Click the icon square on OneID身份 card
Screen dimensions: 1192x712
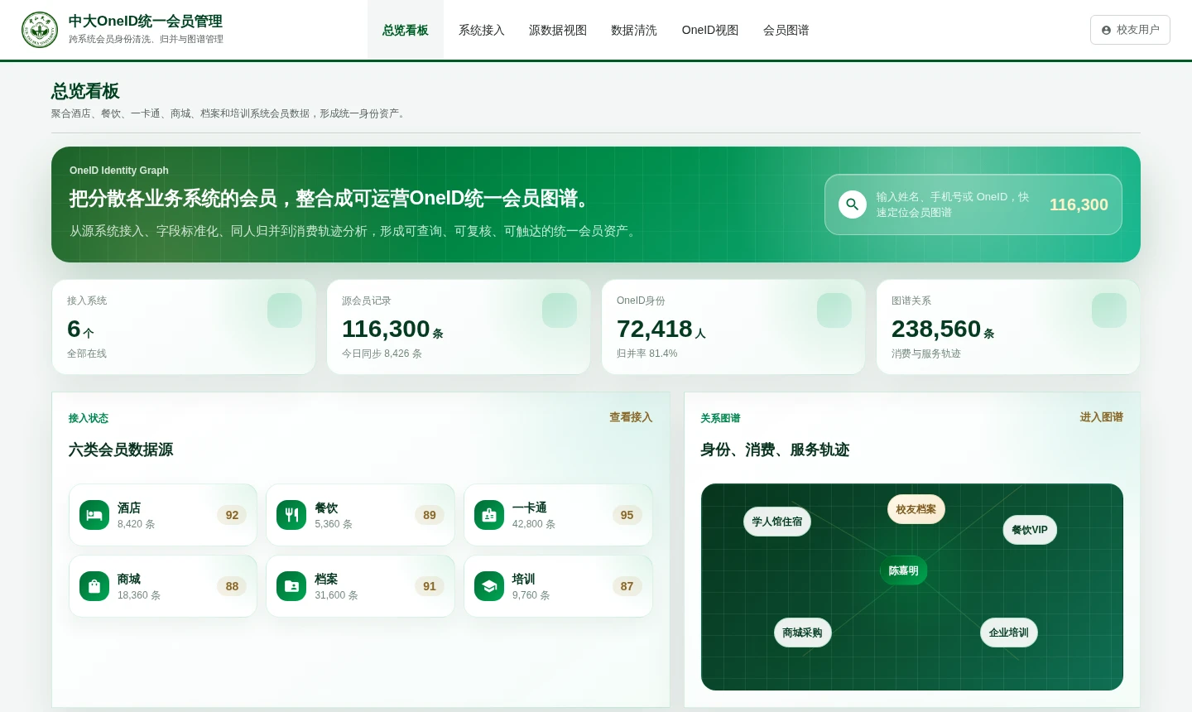pos(834,310)
